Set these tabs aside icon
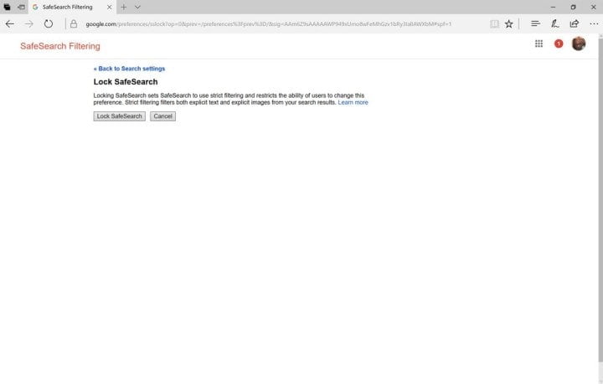This screenshot has height=384, width=603. point(22,7)
